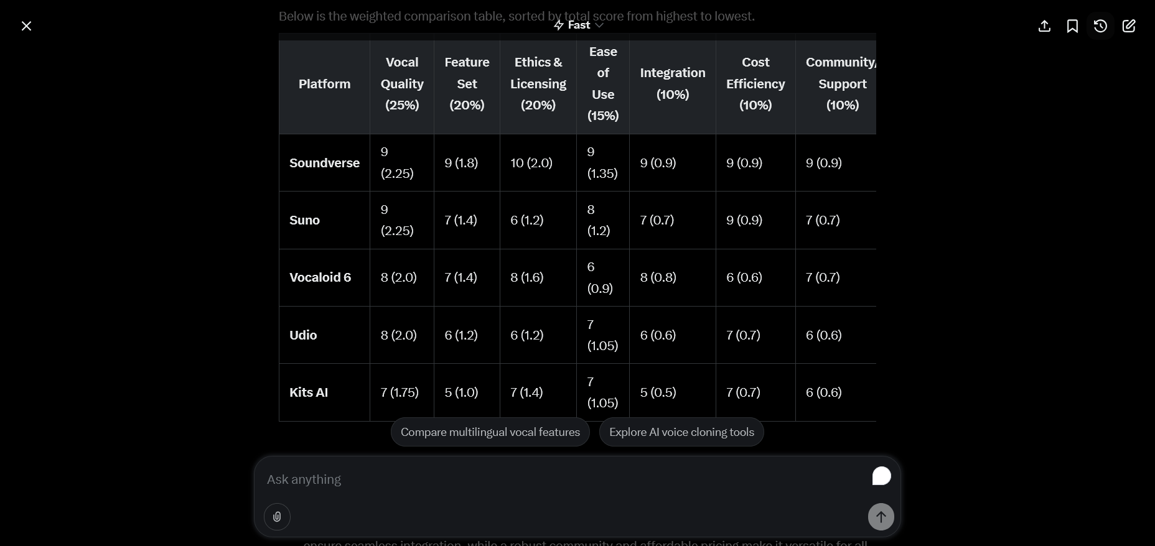
Task: Click Soundverse Ease of Use 9 (1.35)
Action: click(x=602, y=163)
